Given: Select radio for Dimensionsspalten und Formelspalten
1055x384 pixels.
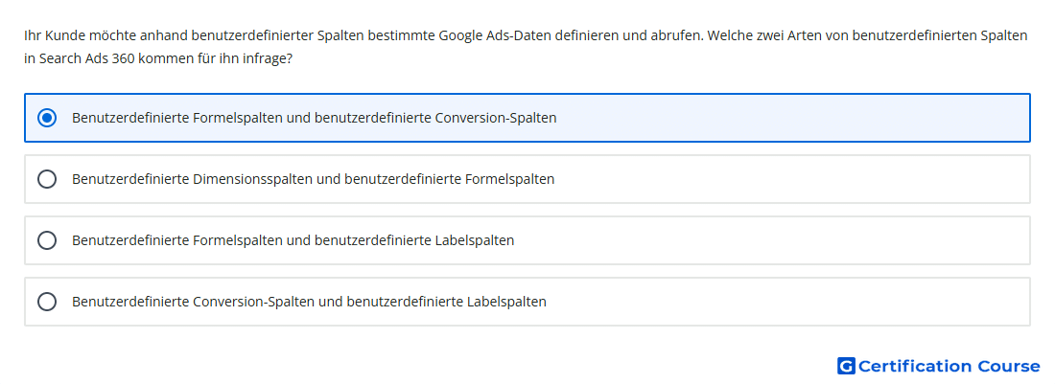Looking at the screenshot, I should point(47,179).
